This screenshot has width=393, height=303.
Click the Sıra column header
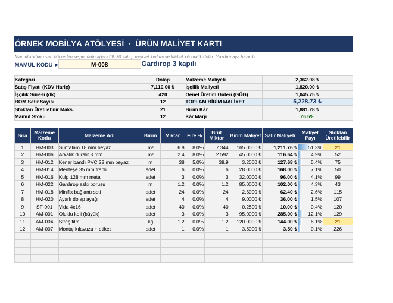pyautogui.click(x=23, y=135)
